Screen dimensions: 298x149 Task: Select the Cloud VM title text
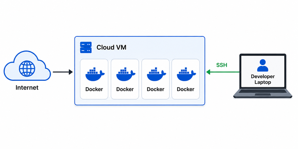(111, 47)
